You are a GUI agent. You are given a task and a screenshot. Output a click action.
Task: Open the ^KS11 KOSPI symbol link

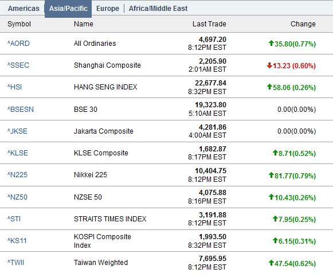[17, 241]
